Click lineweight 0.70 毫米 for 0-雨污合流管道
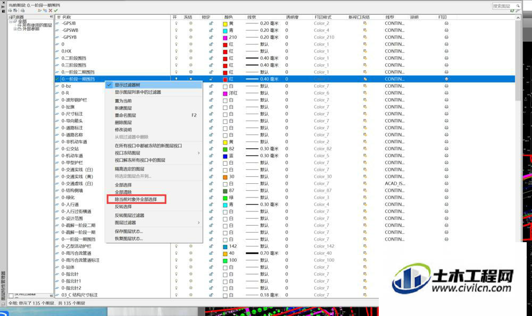Viewport: 532px width, 316px height. 262,253
